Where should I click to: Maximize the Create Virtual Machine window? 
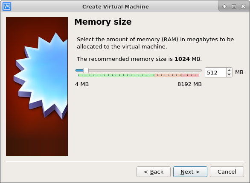(234, 6)
